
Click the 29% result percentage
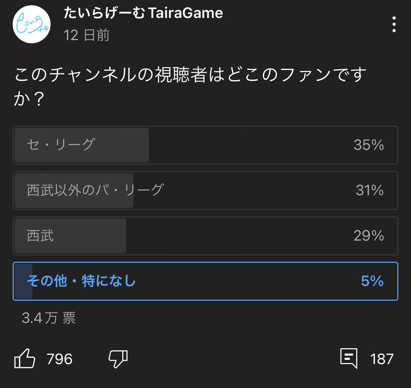368,236
